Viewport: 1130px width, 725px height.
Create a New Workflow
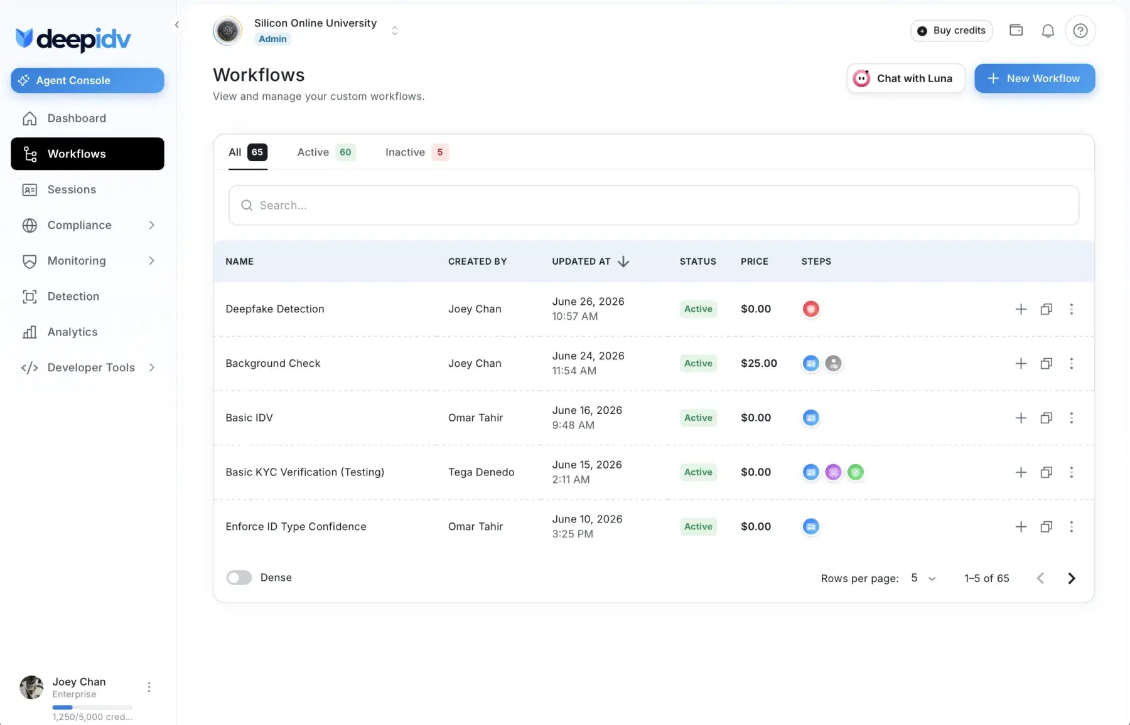(x=1035, y=78)
